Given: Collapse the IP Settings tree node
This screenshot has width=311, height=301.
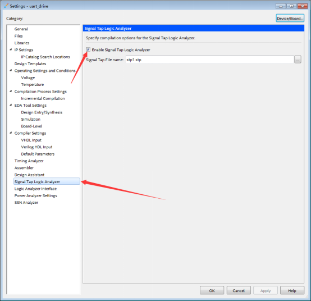Looking at the screenshot, I should pos(11,49).
